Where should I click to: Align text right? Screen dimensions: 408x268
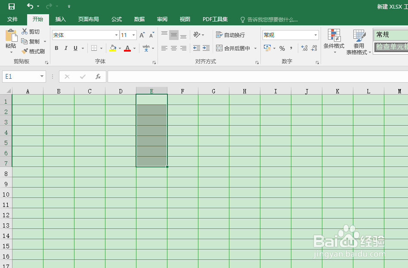pyautogui.click(x=183, y=48)
